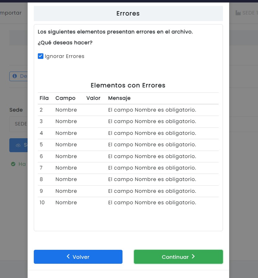Image resolution: width=258 pixels, height=278 pixels.
Task: Select the error row for Fila 2
Action: pyautogui.click(x=128, y=110)
